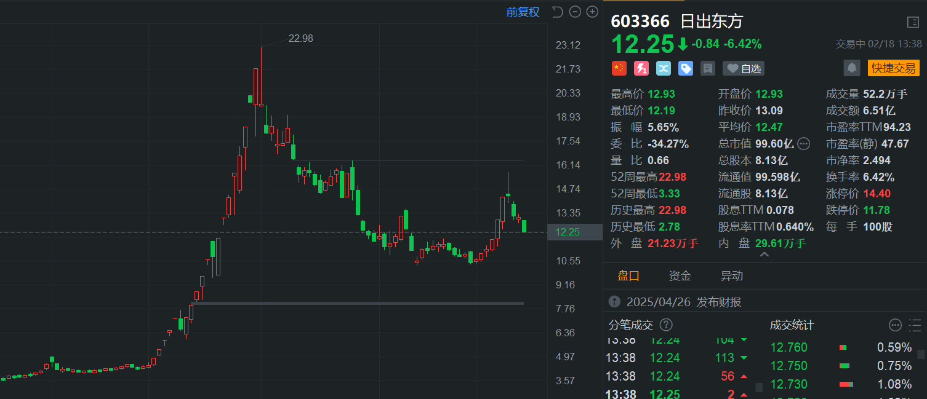Screen dimensions: 927x399
Task: Toggle 自选 watchlist heart button
Action: click(x=743, y=68)
